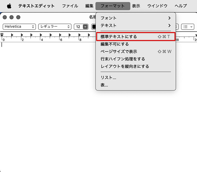Open the black text color swatch
The height and width of the screenshot is (172, 197).
pyautogui.click(x=94, y=27)
